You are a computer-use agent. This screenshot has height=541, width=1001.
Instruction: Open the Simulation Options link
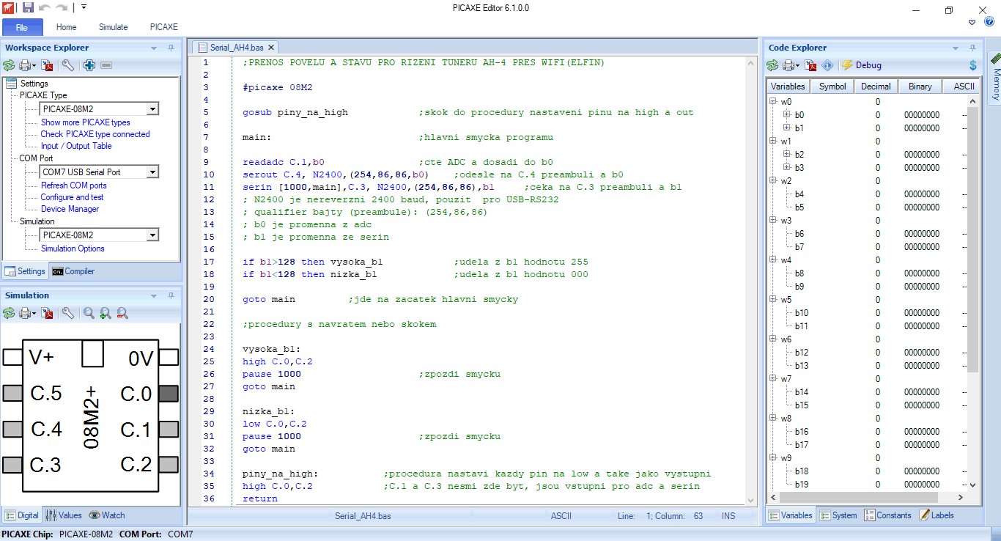tap(73, 249)
